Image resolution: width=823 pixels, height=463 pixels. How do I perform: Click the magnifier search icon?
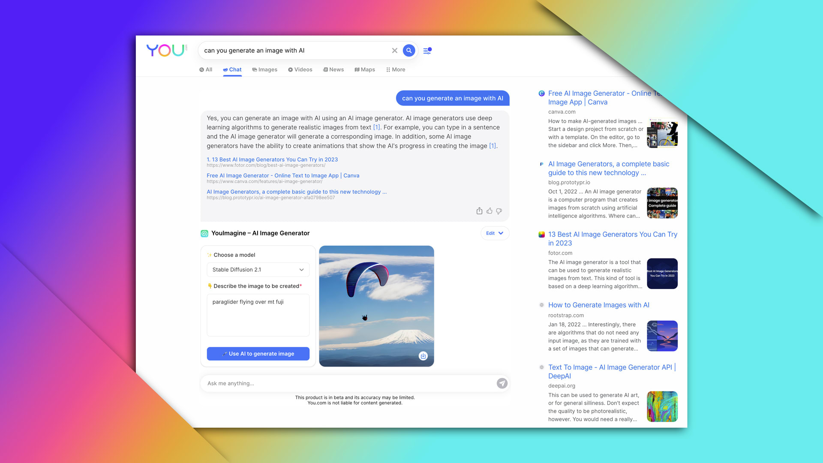point(408,50)
